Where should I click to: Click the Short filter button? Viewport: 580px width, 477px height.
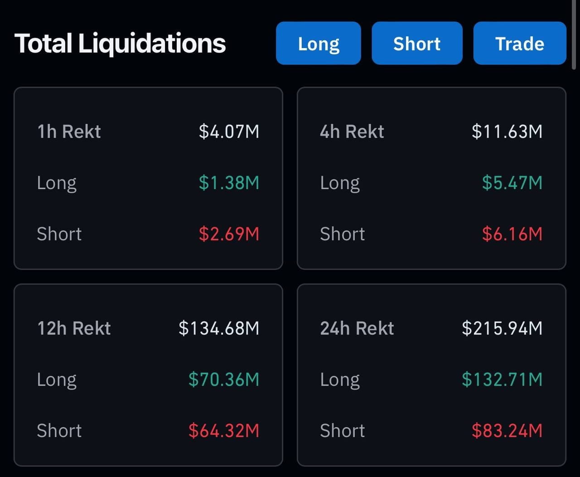[417, 43]
